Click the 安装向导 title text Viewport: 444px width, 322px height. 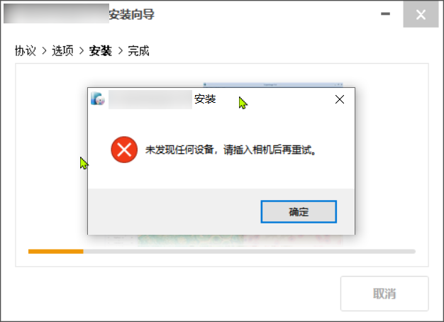[132, 14]
